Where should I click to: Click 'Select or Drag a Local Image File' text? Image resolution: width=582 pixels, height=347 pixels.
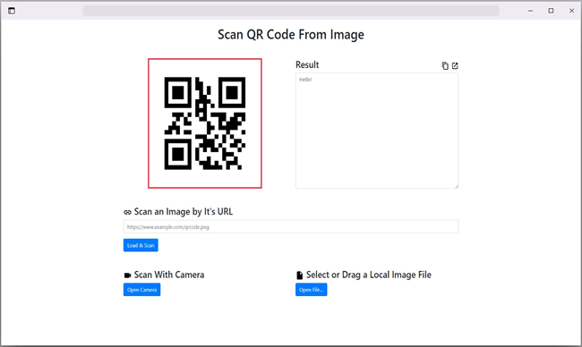click(x=369, y=275)
